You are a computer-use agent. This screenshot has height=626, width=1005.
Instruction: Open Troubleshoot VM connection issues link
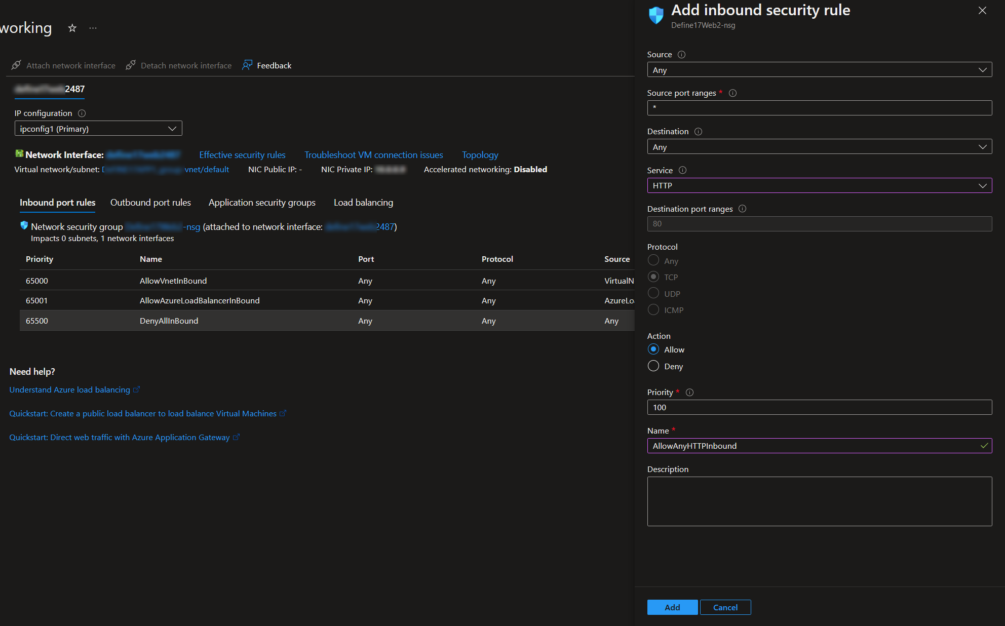374,155
